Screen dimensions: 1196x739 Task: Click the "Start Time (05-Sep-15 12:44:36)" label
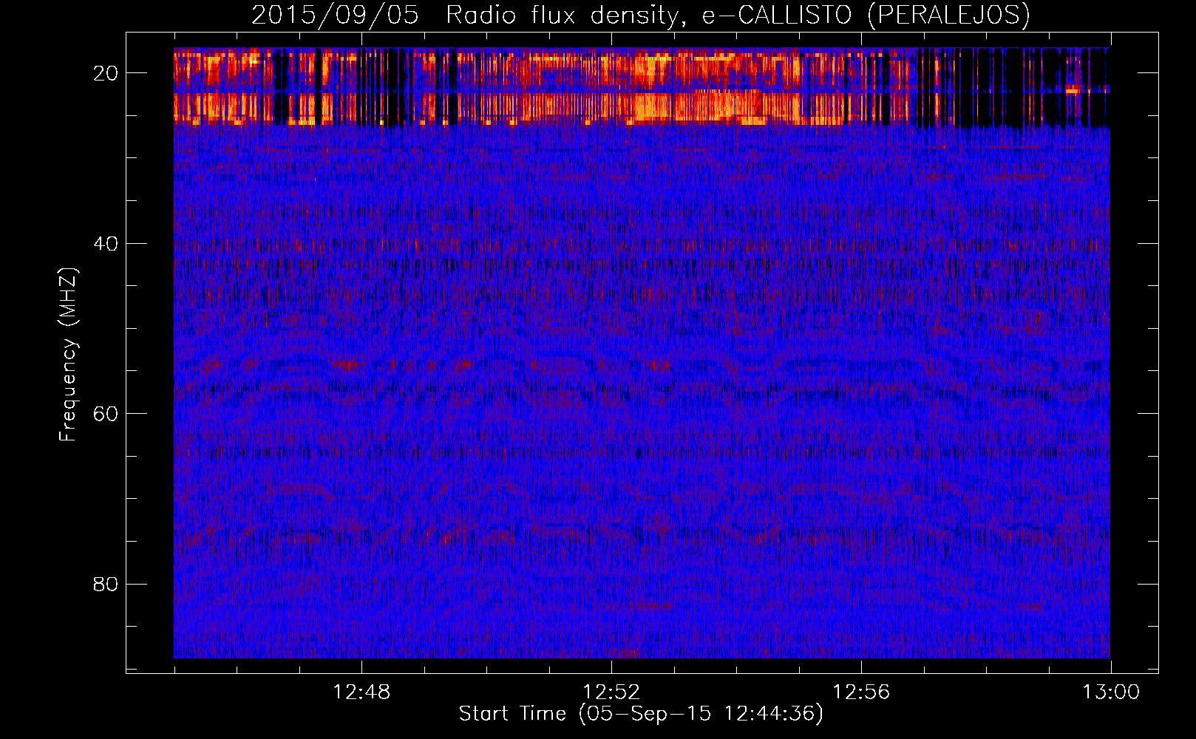641,714
